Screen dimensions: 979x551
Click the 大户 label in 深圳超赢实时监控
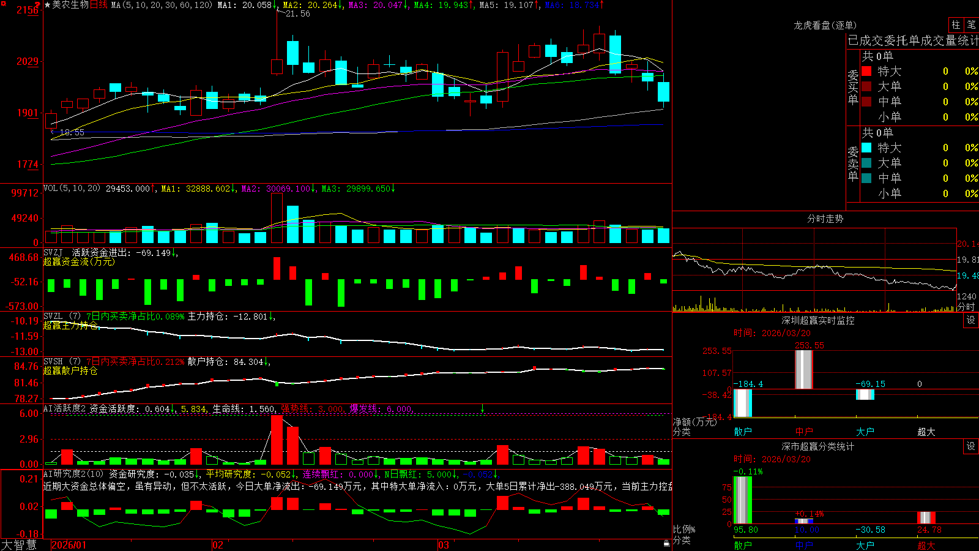[x=865, y=432]
